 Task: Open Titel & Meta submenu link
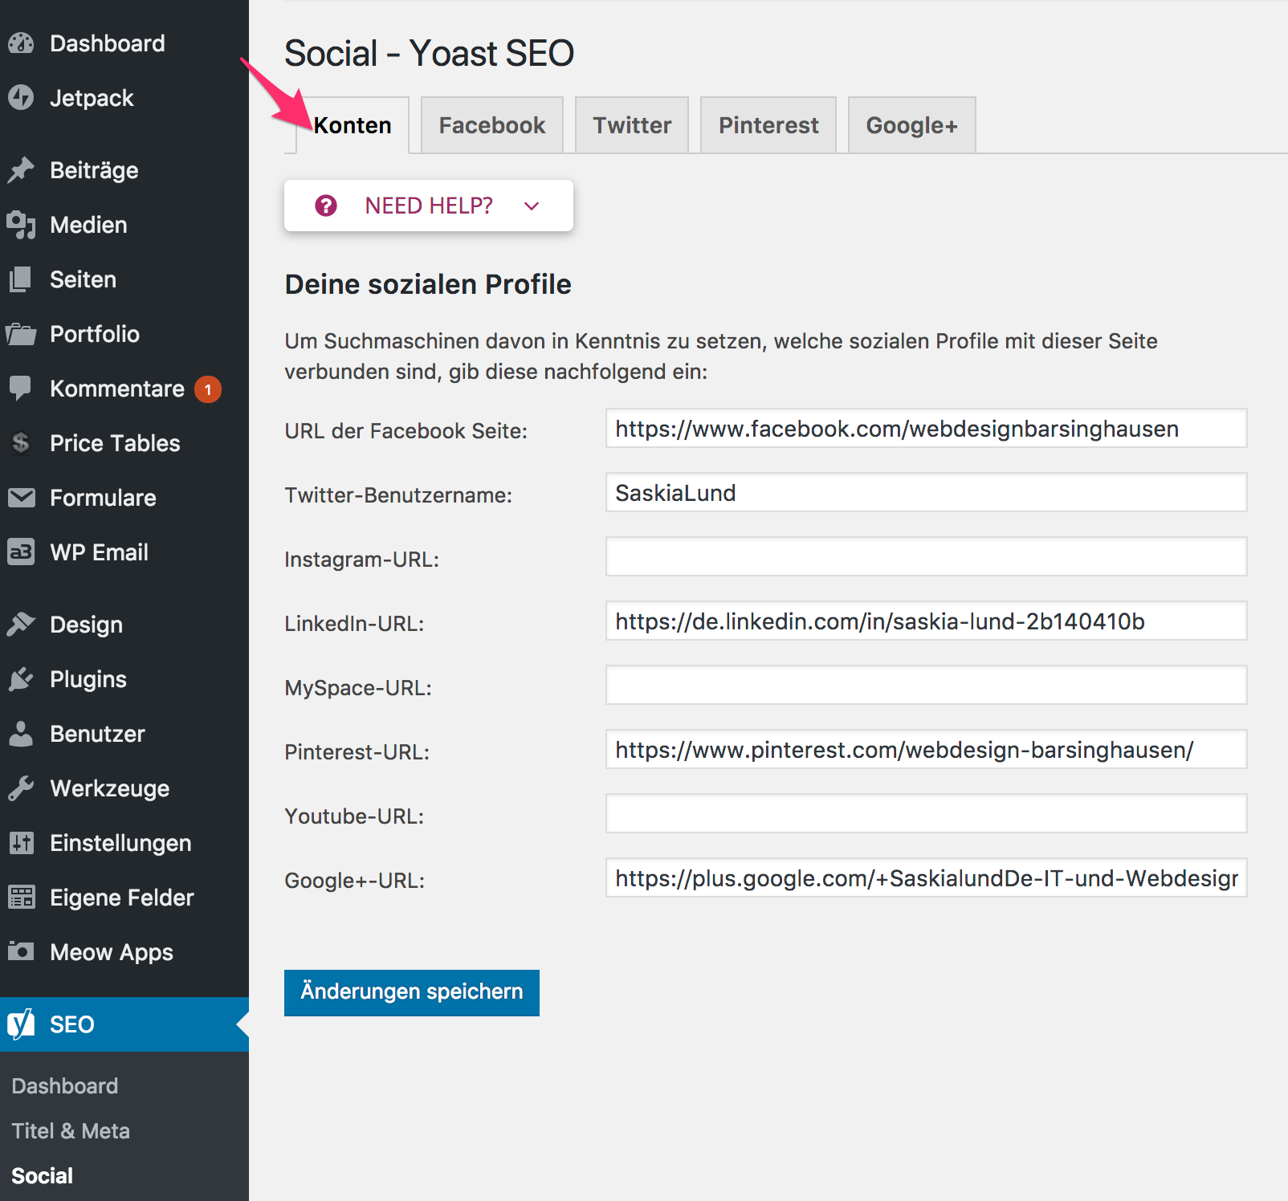(x=71, y=1131)
